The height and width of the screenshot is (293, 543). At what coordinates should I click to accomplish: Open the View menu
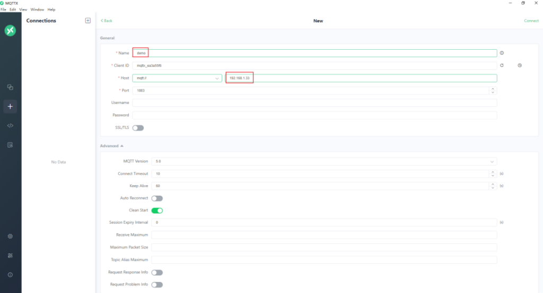click(x=23, y=10)
